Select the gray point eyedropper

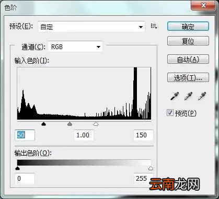(x=188, y=96)
